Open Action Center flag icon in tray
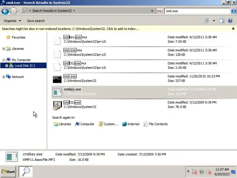 point(195,172)
